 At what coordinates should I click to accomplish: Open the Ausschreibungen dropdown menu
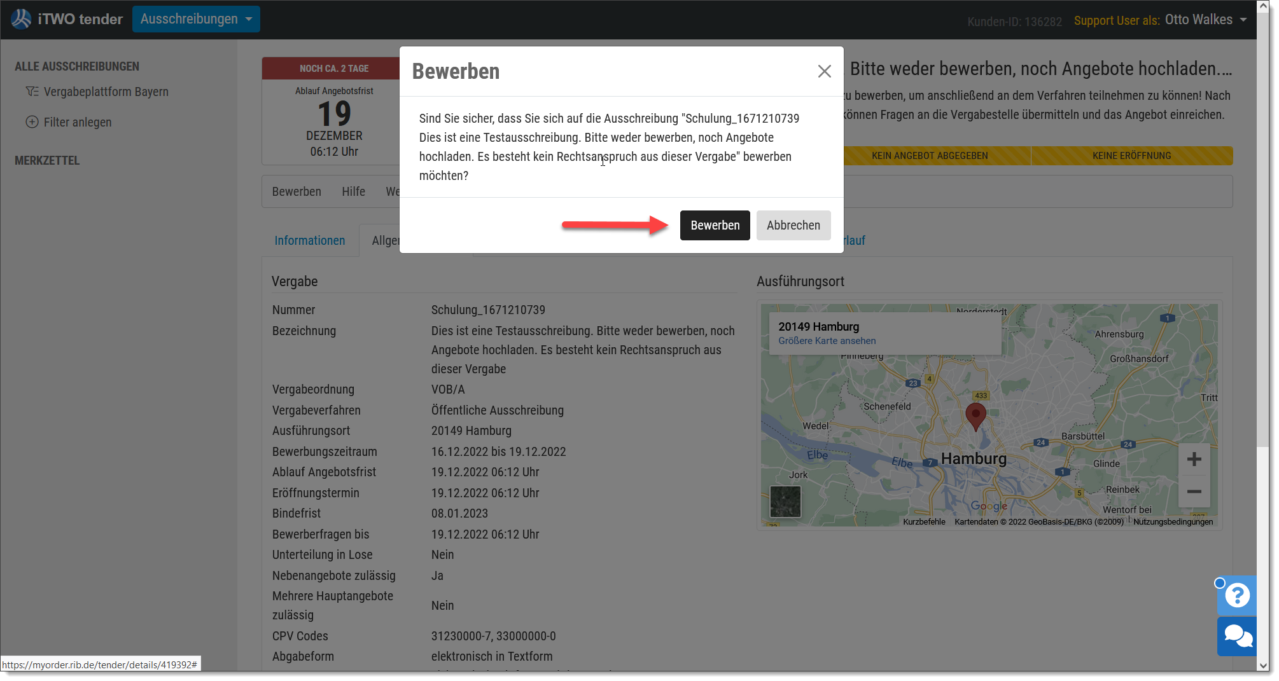196,19
